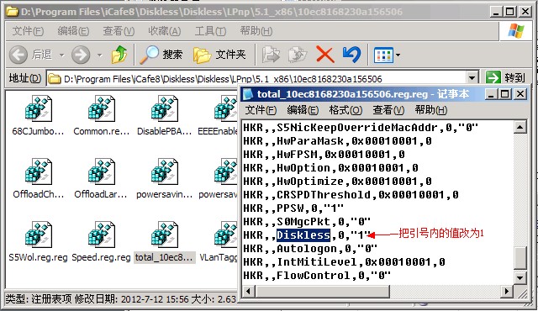Click the 转到 Go button

point(506,77)
